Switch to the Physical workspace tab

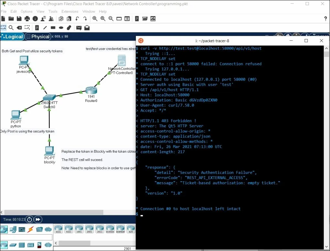38,37
